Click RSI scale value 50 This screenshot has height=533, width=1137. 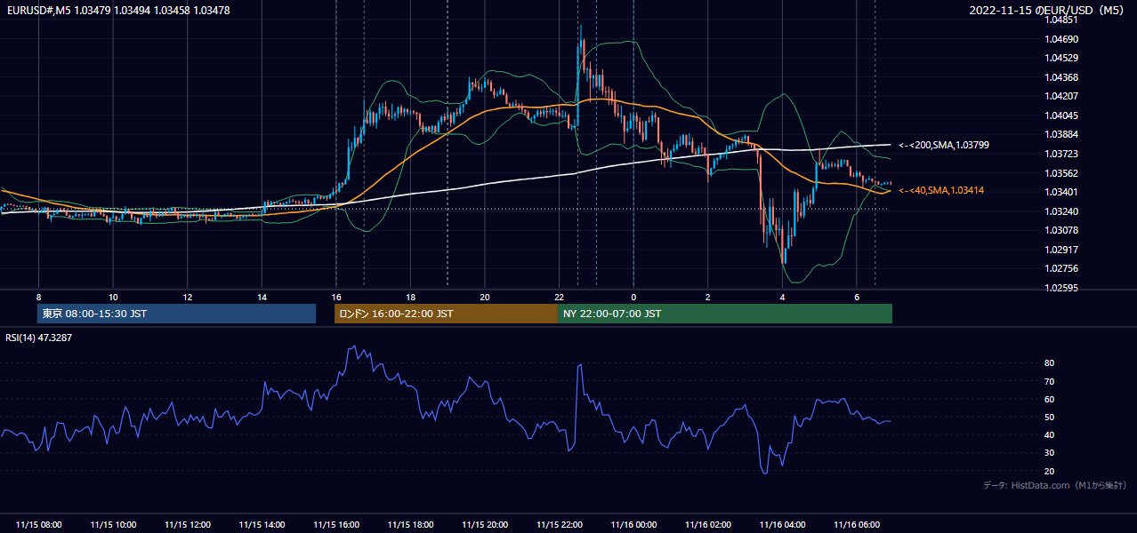click(1049, 417)
